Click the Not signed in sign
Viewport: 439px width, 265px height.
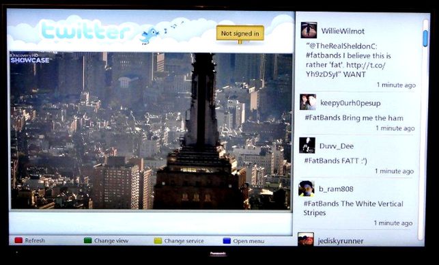pyautogui.click(x=240, y=33)
